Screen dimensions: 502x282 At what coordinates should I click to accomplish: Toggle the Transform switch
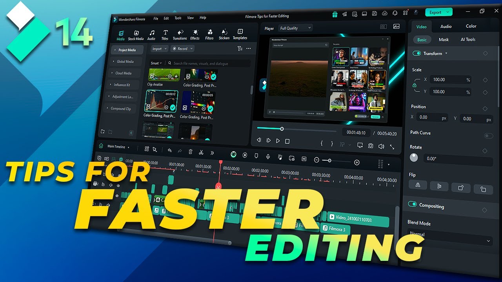[x=417, y=53]
